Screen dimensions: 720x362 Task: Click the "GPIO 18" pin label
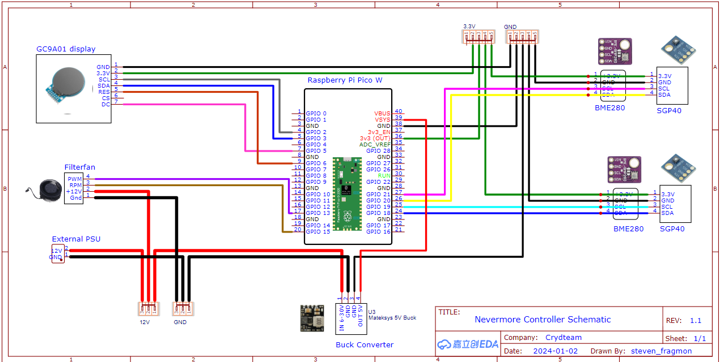tap(379, 213)
